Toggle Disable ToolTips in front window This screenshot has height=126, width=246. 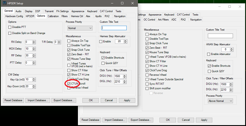[69, 45]
